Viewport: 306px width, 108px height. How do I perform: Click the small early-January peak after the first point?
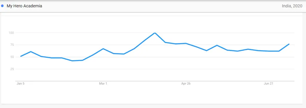pyautogui.click(x=31, y=51)
